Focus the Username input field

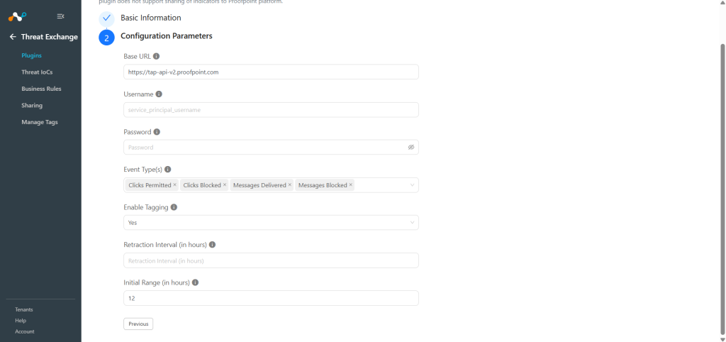coord(271,110)
